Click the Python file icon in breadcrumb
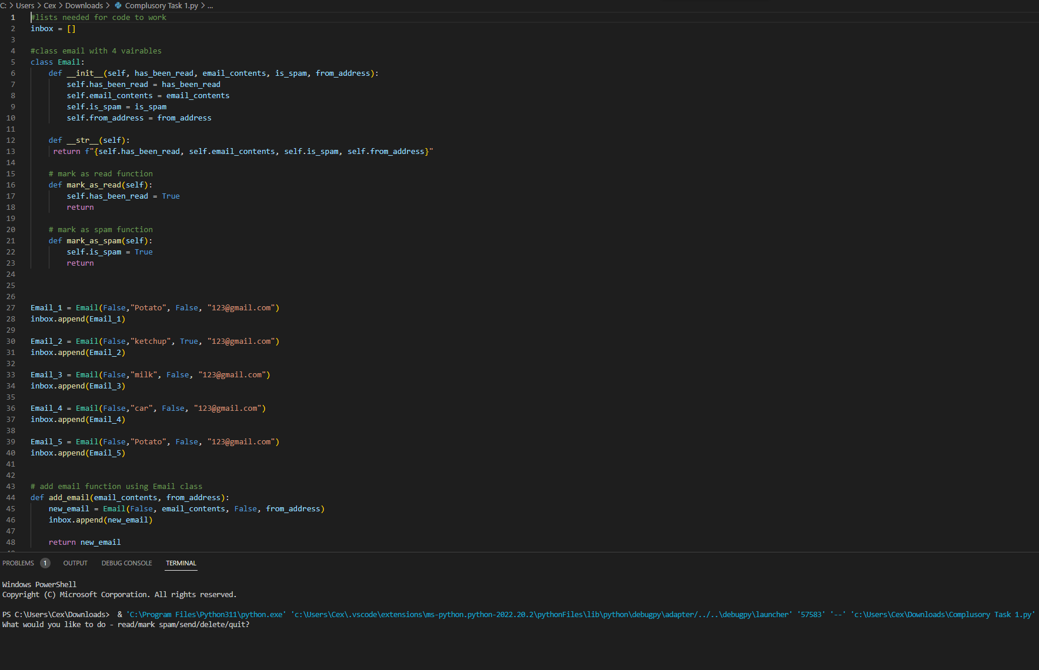Screen dimensions: 1039x670 coord(118,5)
